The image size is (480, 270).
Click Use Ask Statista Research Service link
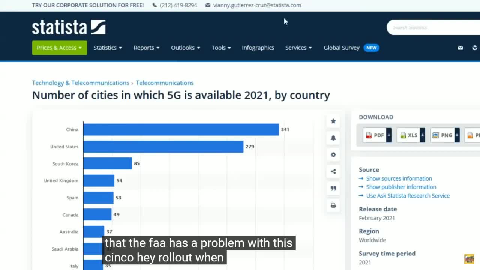[408, 195]
